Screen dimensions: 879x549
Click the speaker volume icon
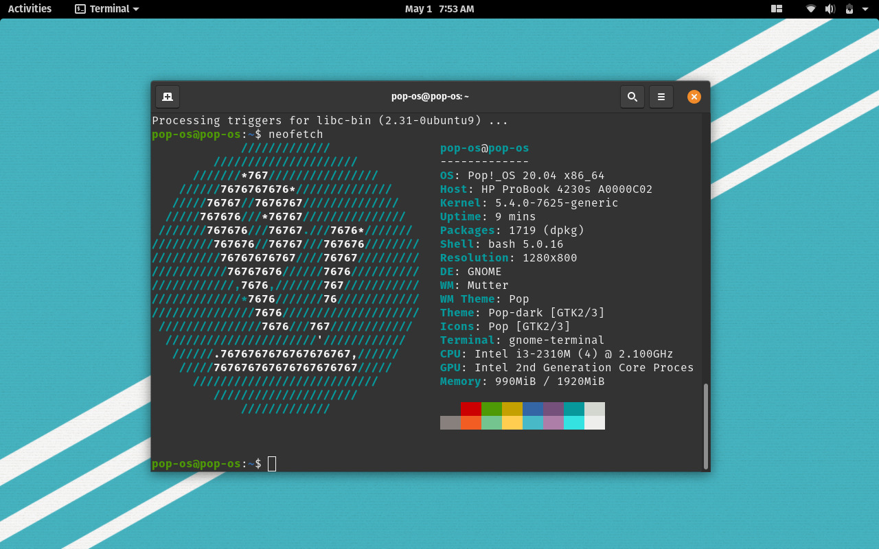pos(829,9)
